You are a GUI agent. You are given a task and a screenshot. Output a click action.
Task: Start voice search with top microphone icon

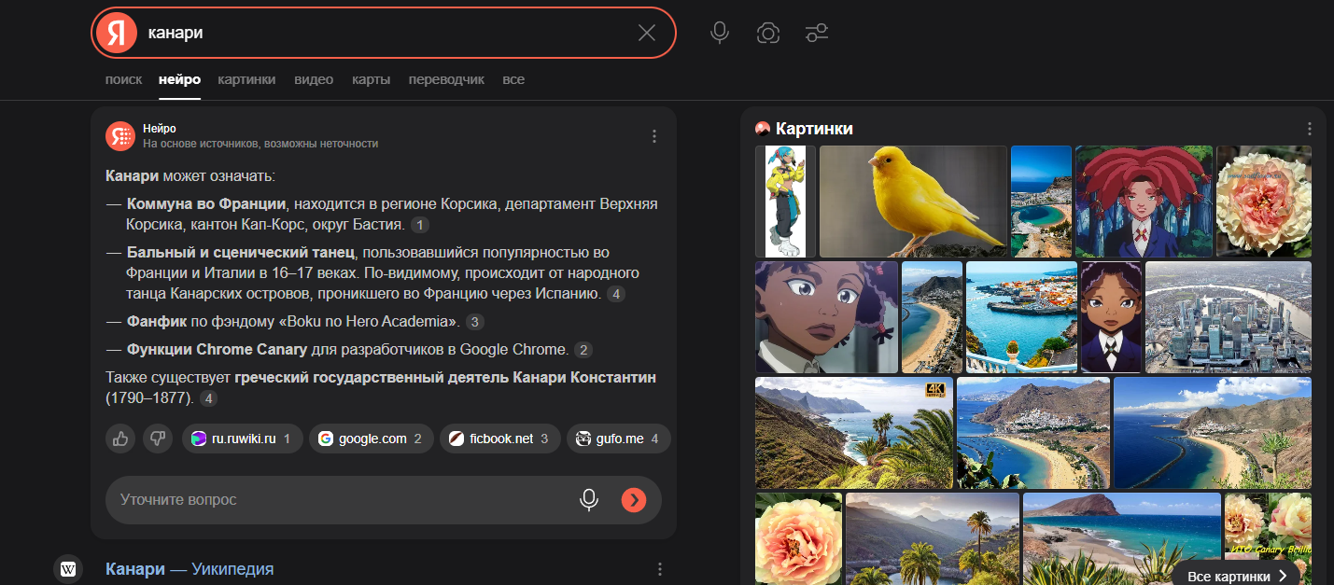coord(719,33)
